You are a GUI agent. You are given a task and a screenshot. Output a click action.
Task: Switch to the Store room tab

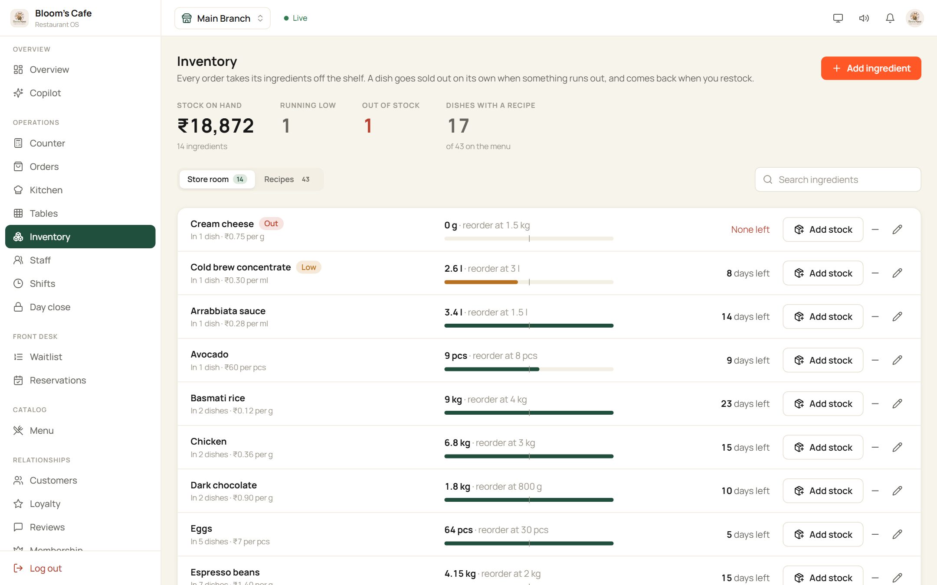pyautogui.click(x=217, y=179)
